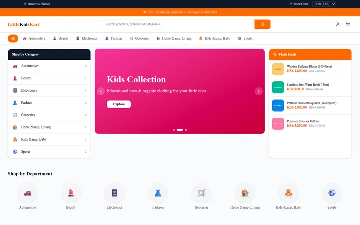Click the Explore button on the banner
This screenshot has height=225, width=360.
pos(119,104)
